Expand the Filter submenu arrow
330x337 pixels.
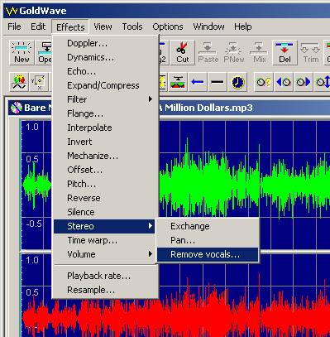(x=151, y=99)
